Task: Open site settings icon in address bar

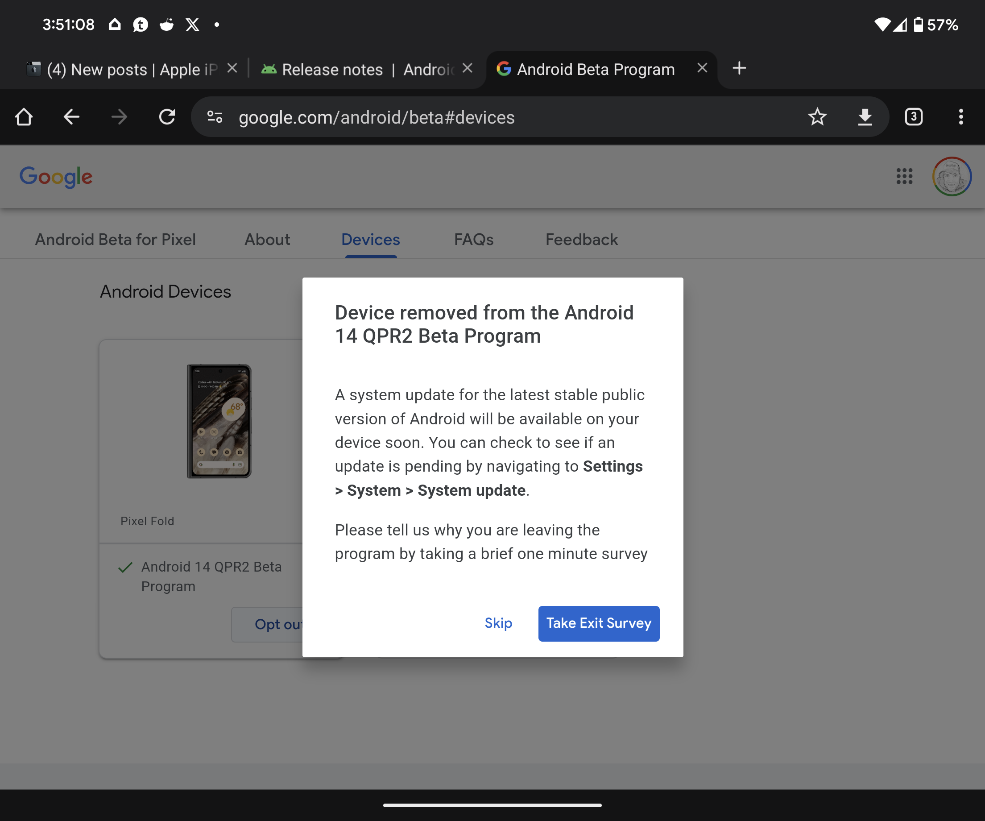Action: click(215, 117)
